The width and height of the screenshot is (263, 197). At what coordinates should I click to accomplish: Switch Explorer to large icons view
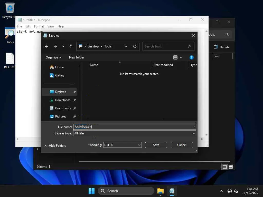click(x=231, y=167)
